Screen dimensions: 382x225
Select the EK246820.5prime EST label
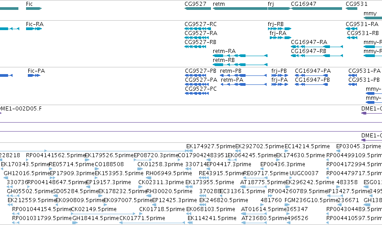coord(224,200)
